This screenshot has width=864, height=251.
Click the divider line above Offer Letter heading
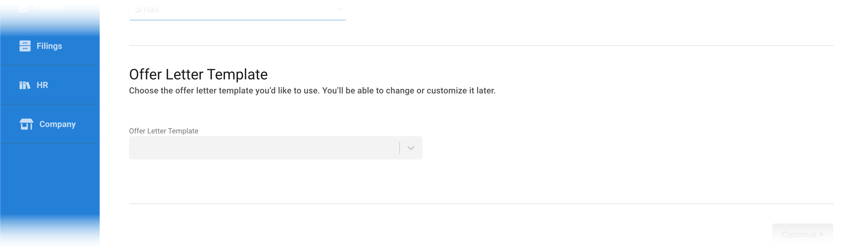pyautogui.click(x=481, y=45)
